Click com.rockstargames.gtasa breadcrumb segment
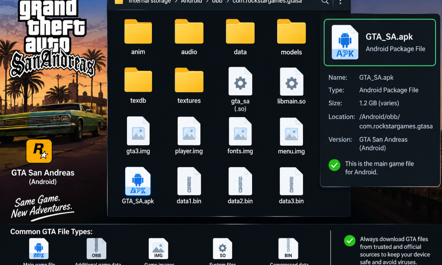The height and width of the screenshot is (265, 442). (267, 1)
